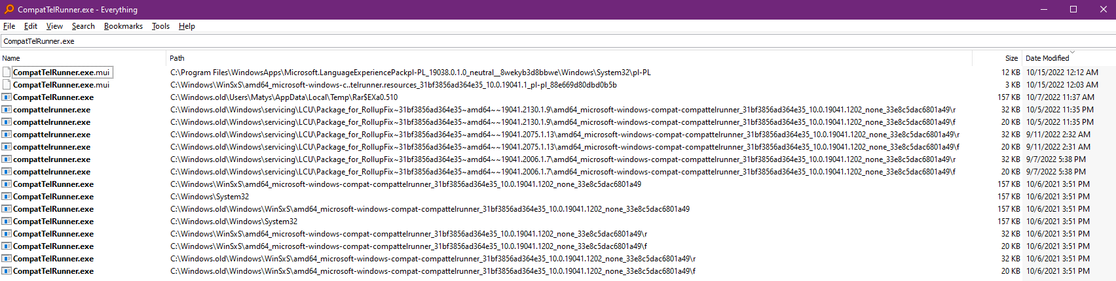Open the File menu
The image size is (1116, 281).
[x=9, y=26]
